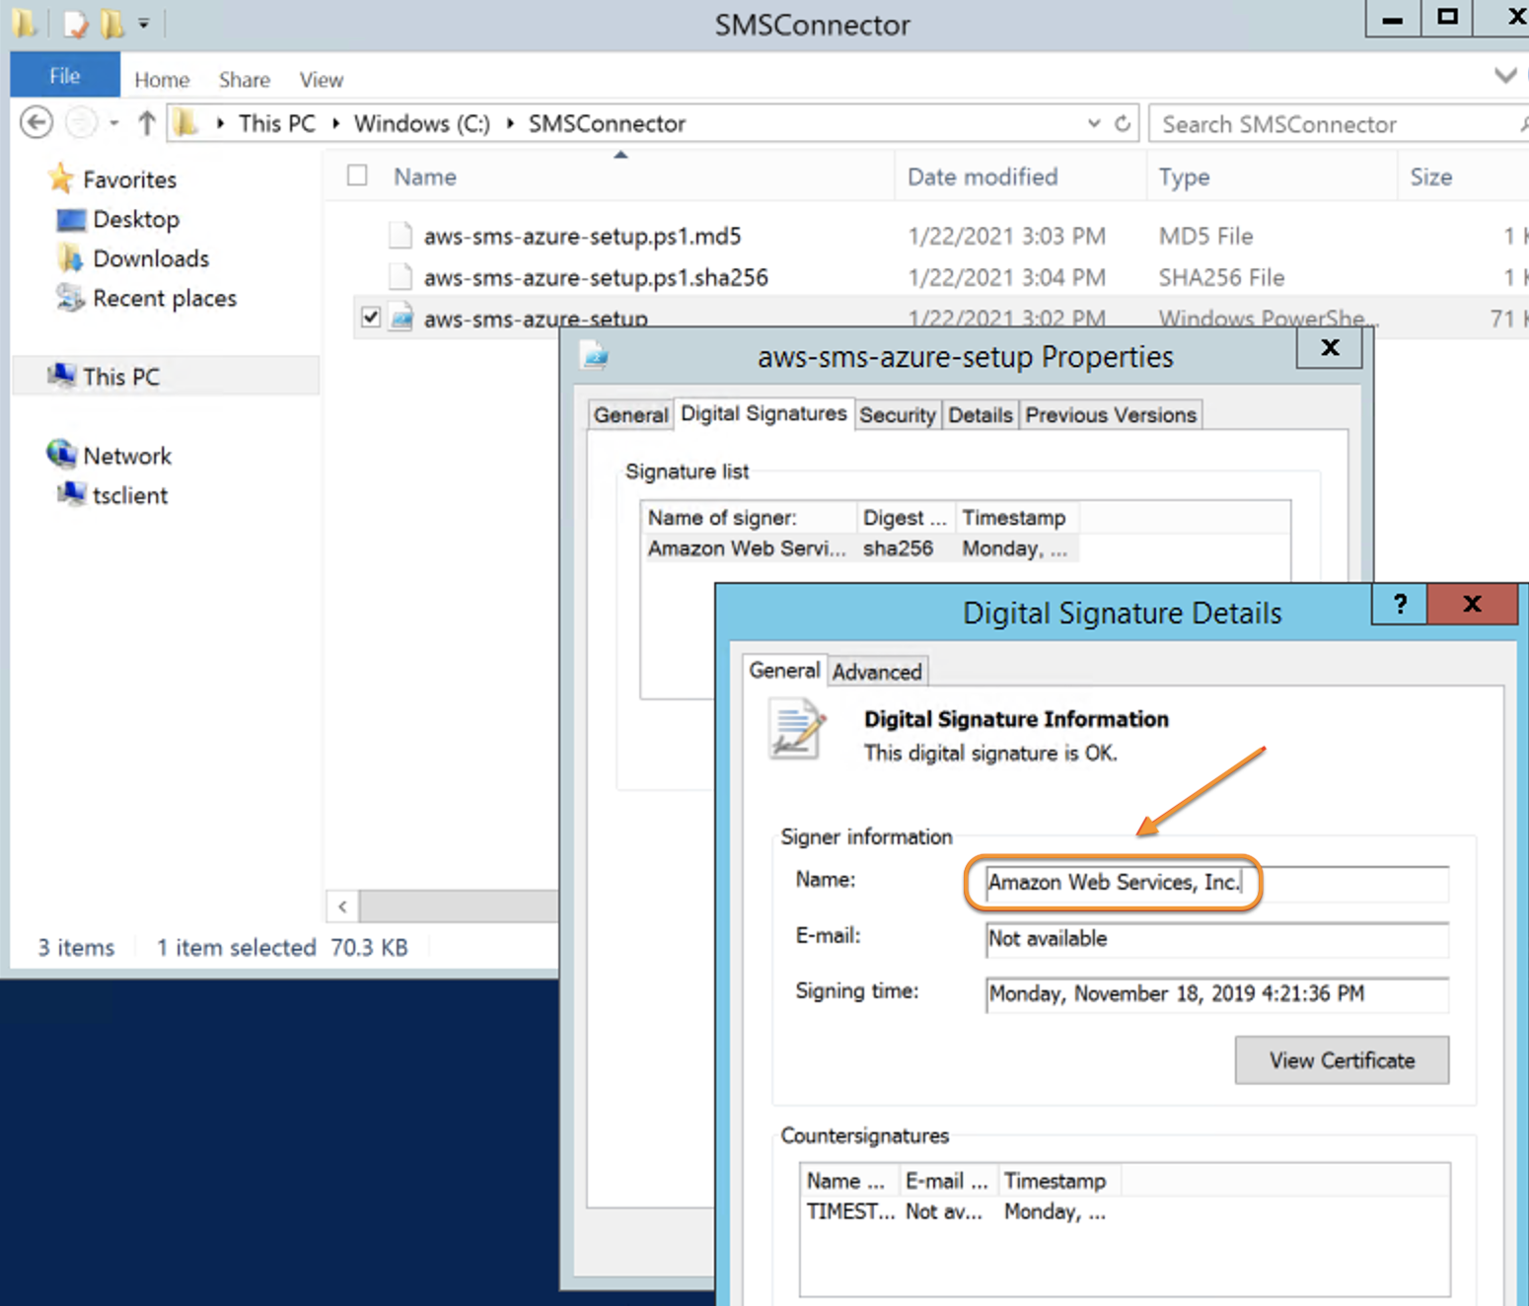Screen dimensions: 1529x1306
Task: Click the aws-sms-azure-setup PowerShell file icon
Action: 400,319
